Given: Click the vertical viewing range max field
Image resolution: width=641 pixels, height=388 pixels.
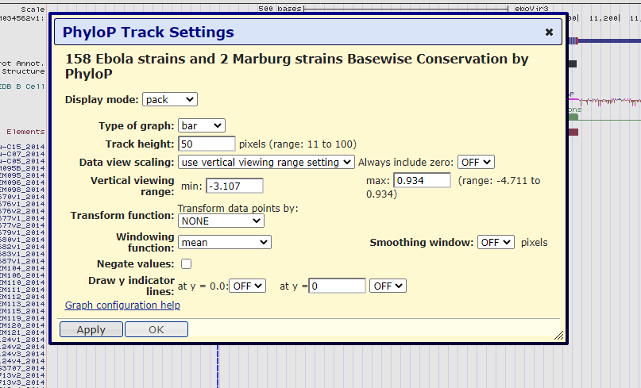Looking at the screenshot, I should pyautogui.click(x=422, y=181).
